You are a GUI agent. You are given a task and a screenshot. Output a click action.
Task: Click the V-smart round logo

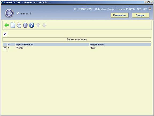(9, 13)
